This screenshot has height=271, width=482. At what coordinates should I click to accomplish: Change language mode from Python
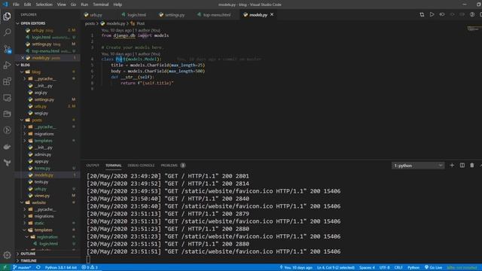pyautogui.click(x=413, y=267)
